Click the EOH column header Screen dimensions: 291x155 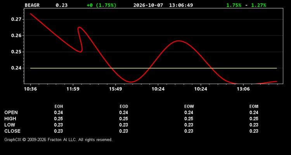(x=59, y=107)
